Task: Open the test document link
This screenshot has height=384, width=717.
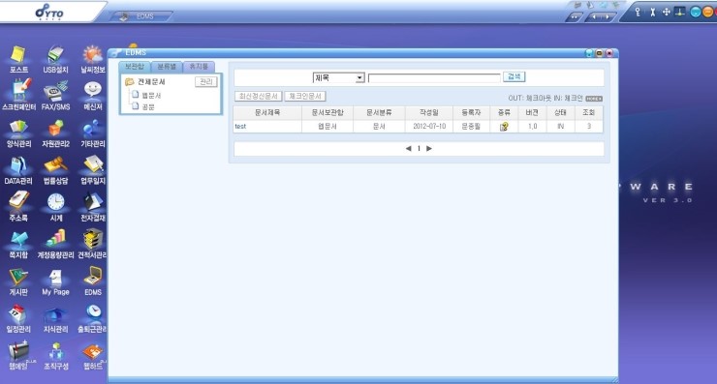Action: click(240, 127)
